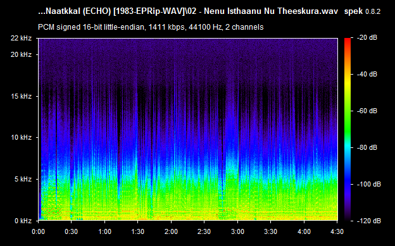Screen dimensions: 395x246
Task: Click the -20 dB label on color scale
Action: 367,38
